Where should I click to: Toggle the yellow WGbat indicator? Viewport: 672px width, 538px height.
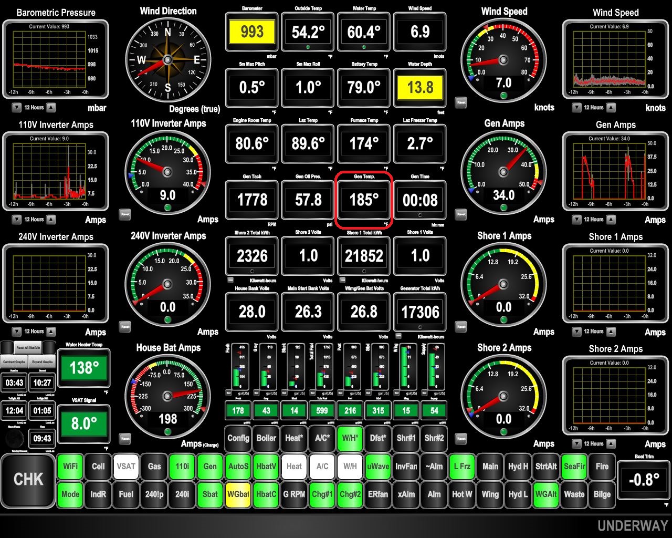tap(238, 494)
